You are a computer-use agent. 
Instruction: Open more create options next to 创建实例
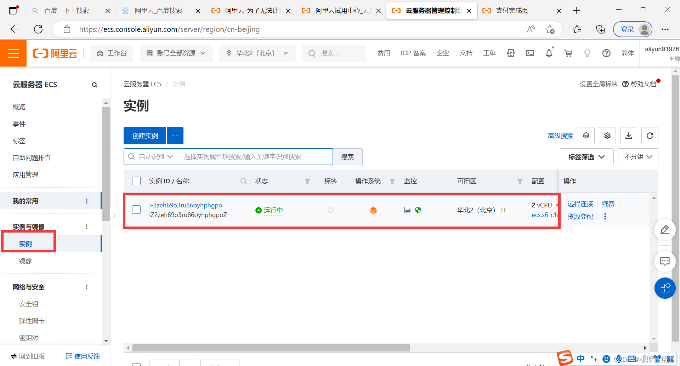click(x=175, y=136)
